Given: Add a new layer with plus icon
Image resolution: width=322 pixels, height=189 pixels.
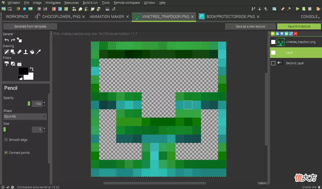Looking at the screenshot, I should coord(273,34).
